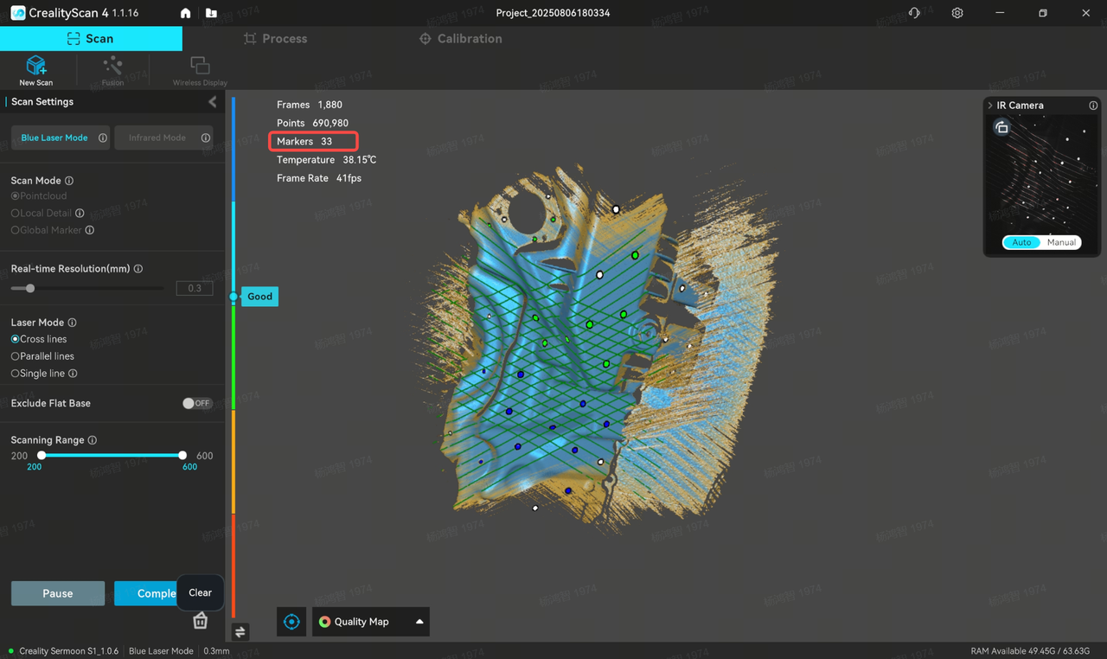Screen dimensions: 1107x659
Task: Click the recenter view icon near Quality Map
Action: pos(291,621)
